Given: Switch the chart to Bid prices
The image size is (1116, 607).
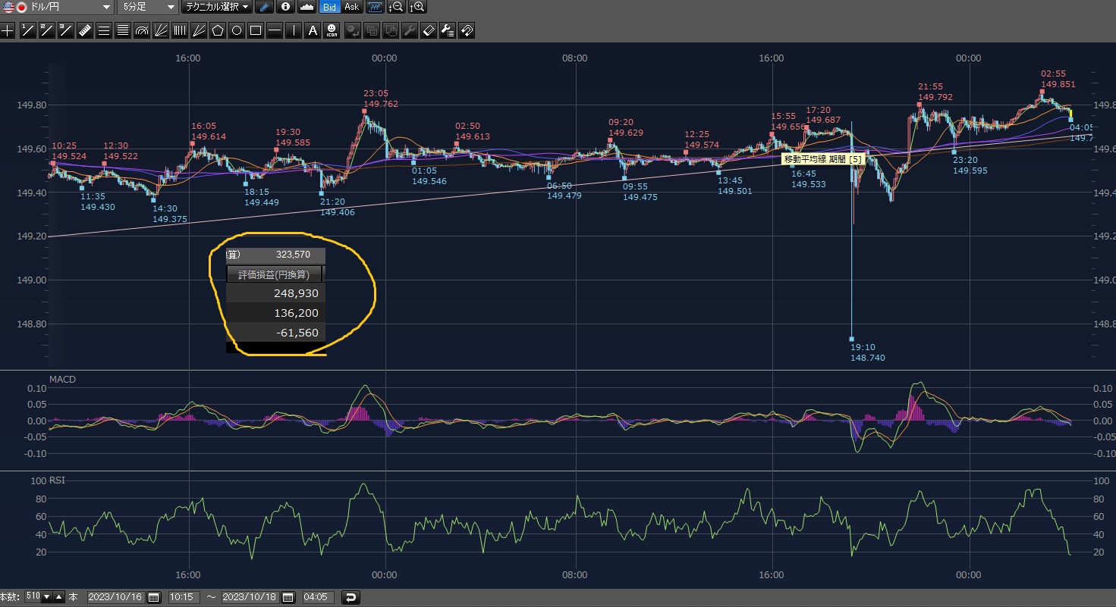Looking at the screenshot, I should pyautogui.click(x=329, y=7).
